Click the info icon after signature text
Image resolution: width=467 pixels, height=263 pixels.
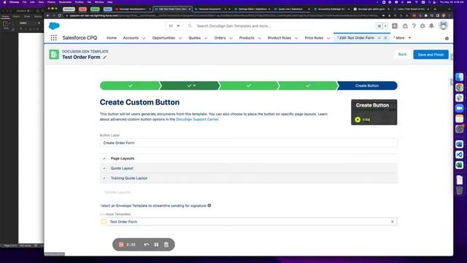[x=209, y=205]
